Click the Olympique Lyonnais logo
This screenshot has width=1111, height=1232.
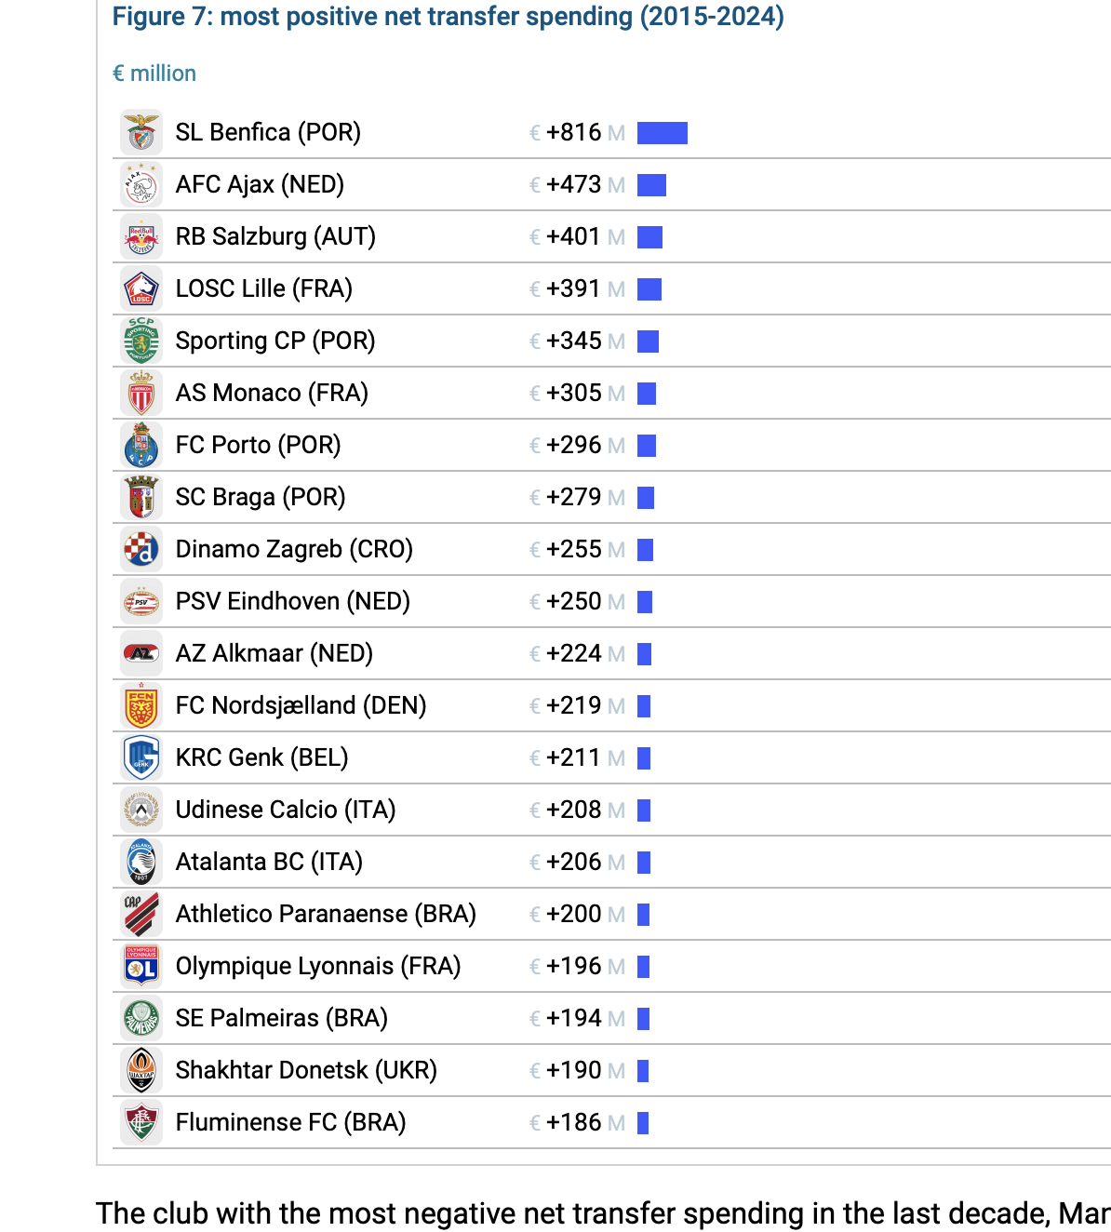141,966
